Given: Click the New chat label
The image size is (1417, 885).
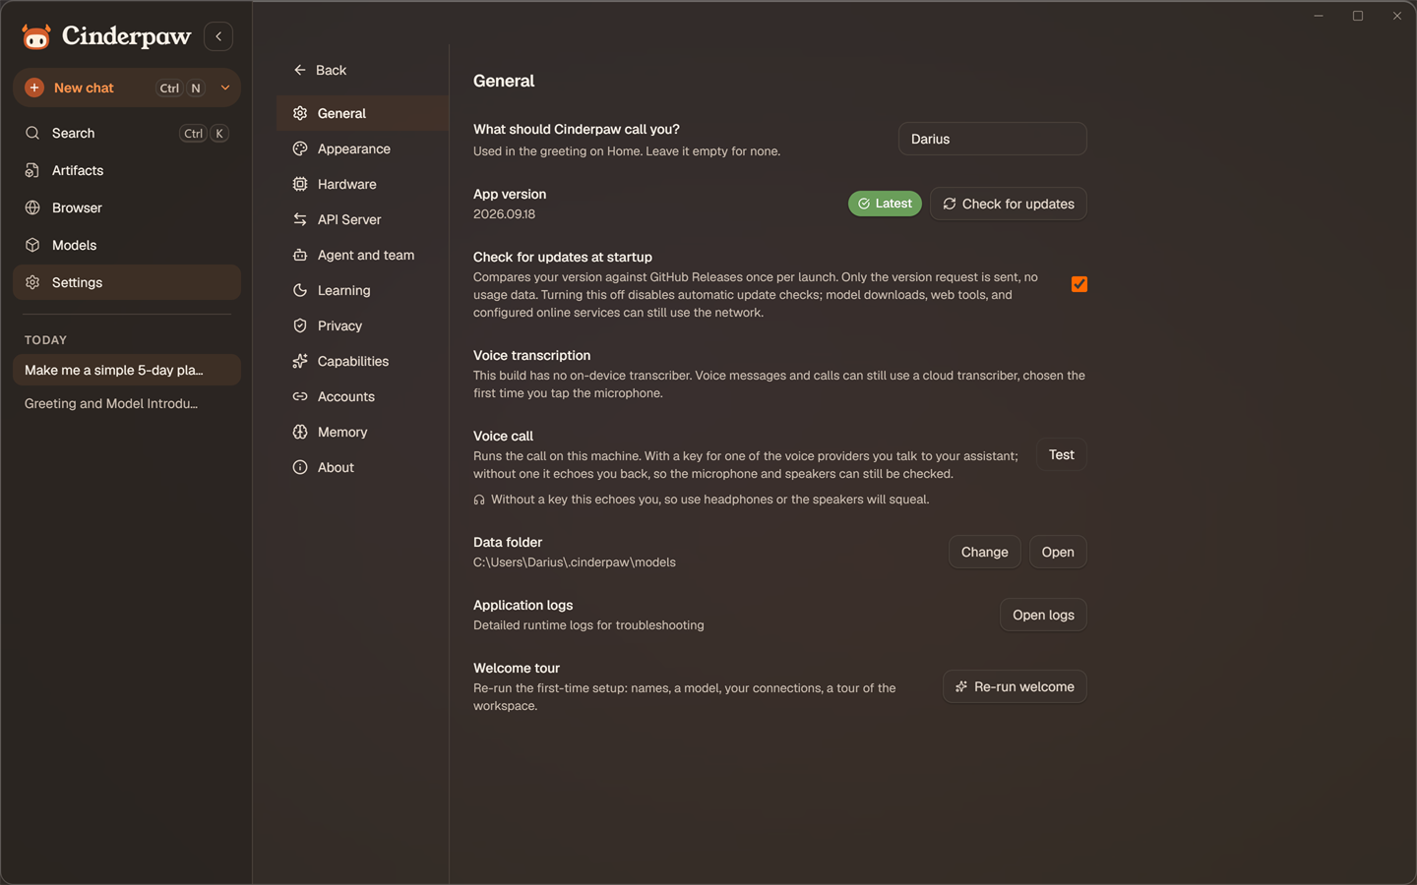Looking at the screenshot, I should point(84,88).
